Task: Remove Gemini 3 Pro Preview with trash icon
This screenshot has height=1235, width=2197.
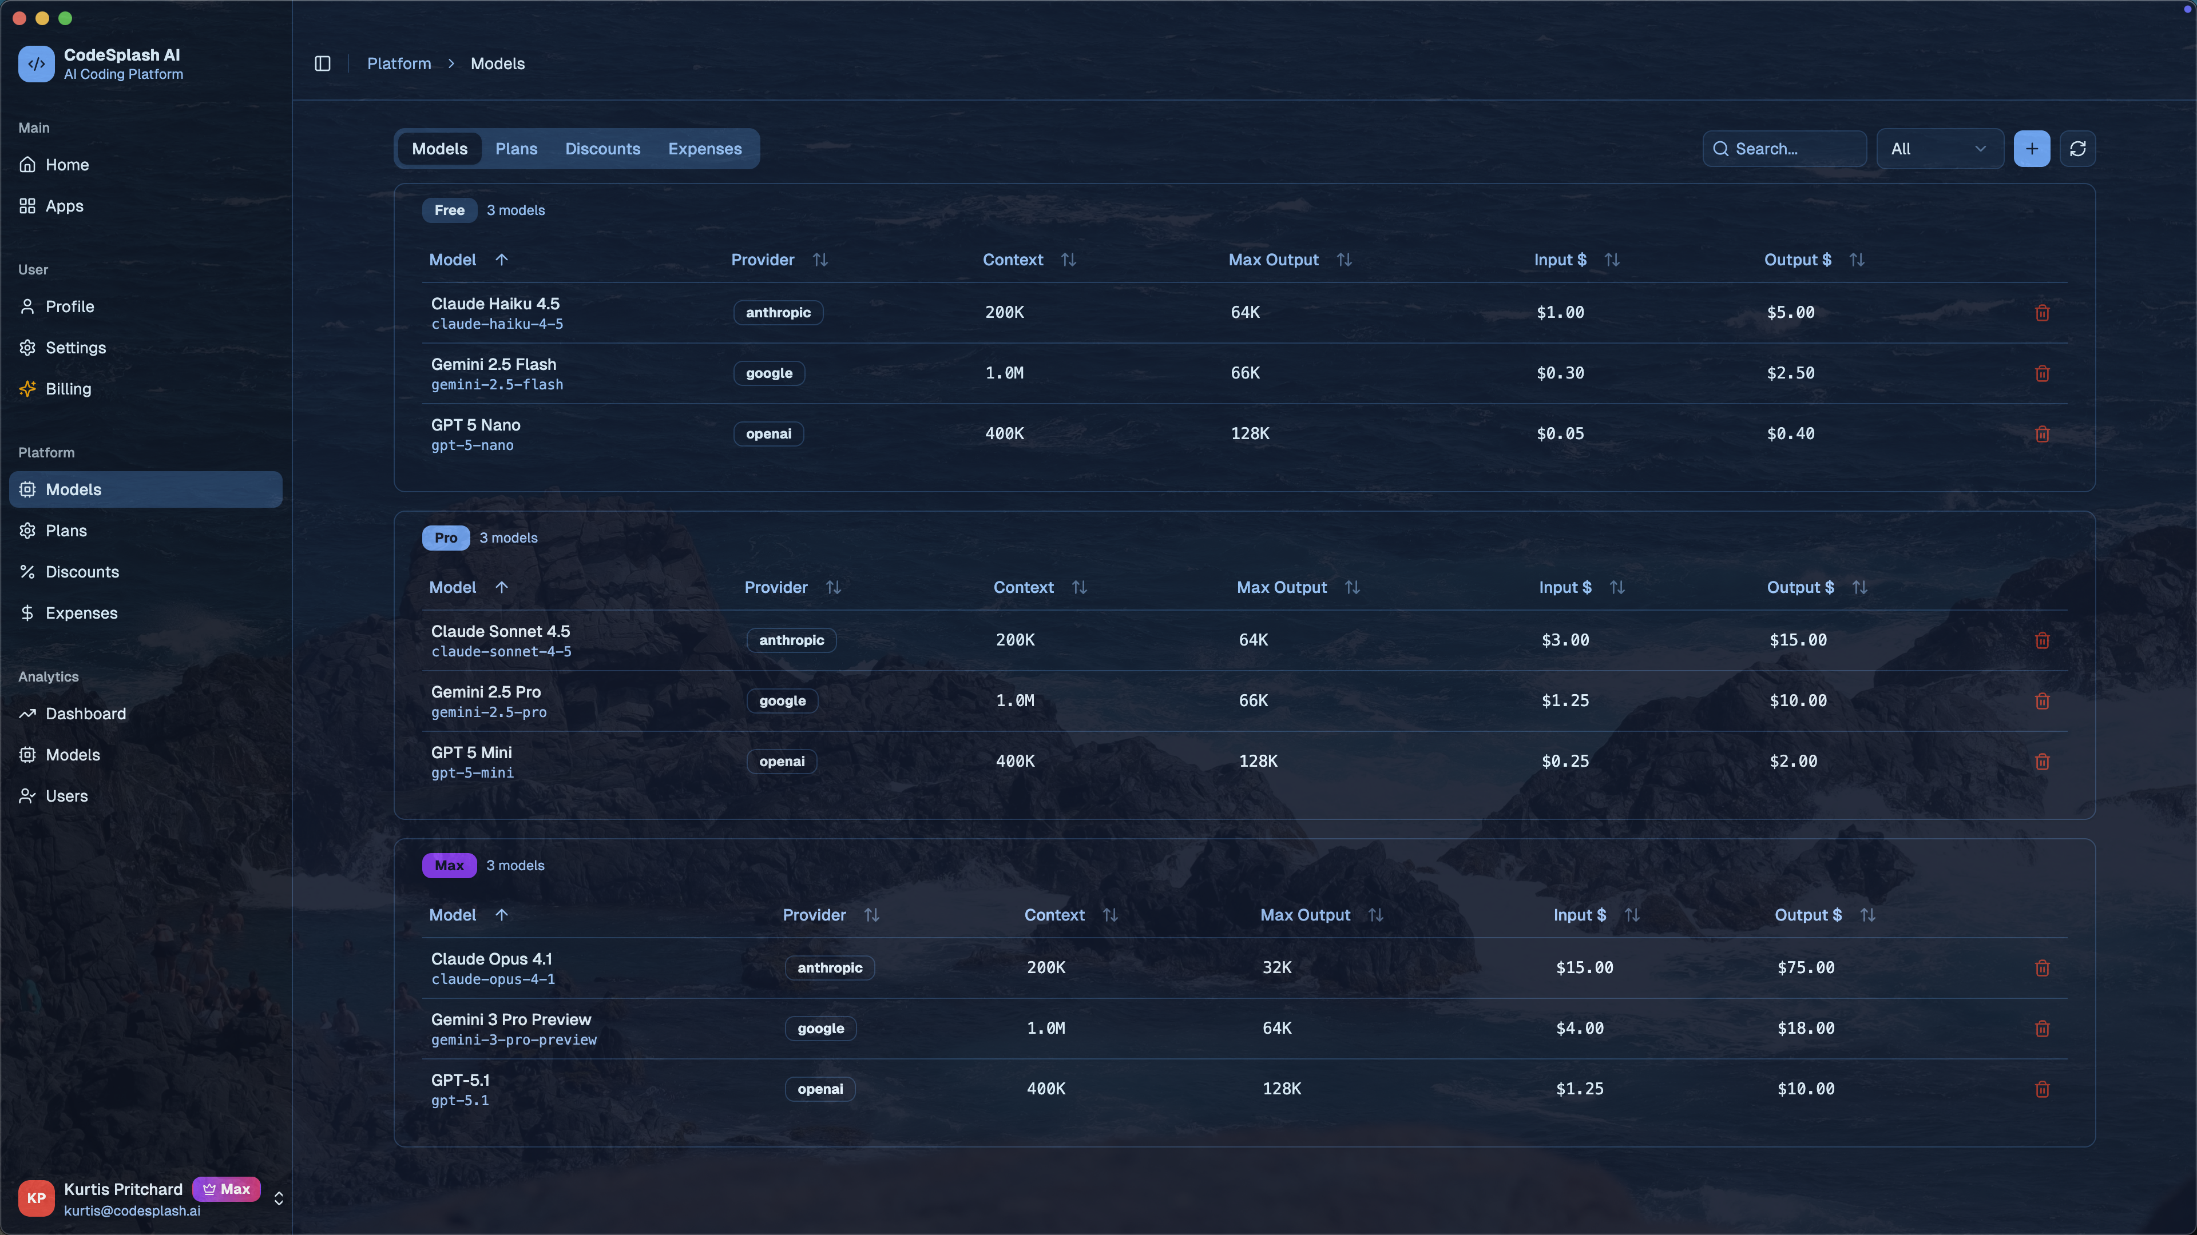Action: pyautogui.click(x=2042, y=1028)
